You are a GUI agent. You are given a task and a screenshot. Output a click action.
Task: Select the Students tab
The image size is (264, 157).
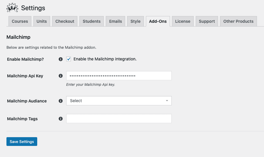click(91, 21)
